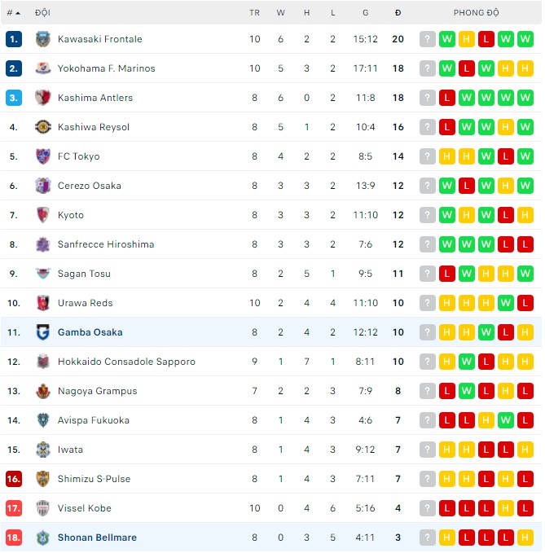Viewport: 545px width, 553px height.
Task: Click the Vissel Kobe team crest
Action: click(43, 508)
